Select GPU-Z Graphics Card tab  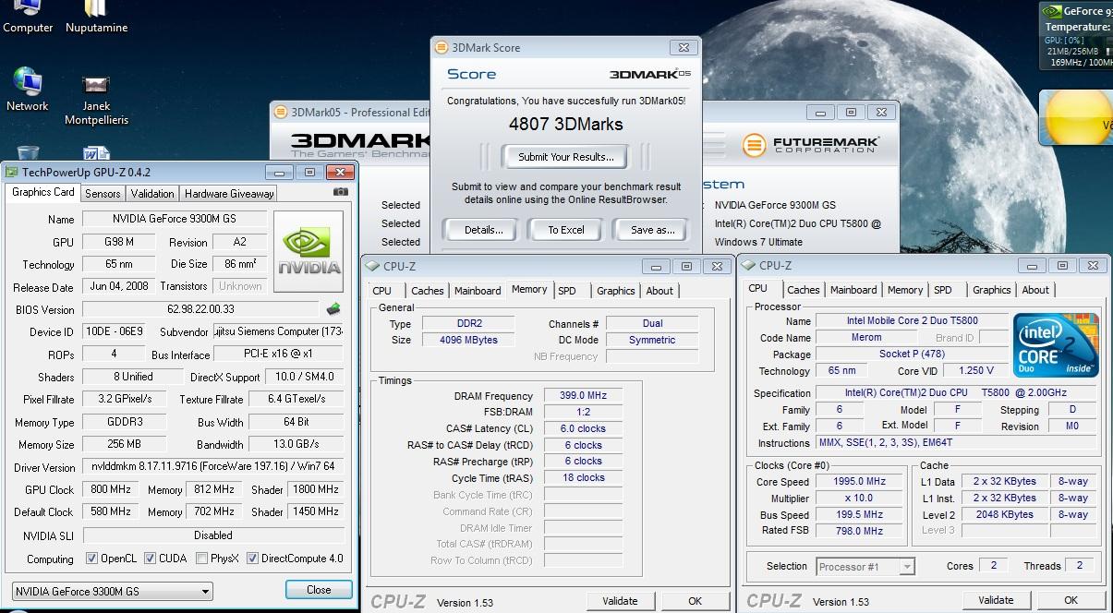click(43, 193)
